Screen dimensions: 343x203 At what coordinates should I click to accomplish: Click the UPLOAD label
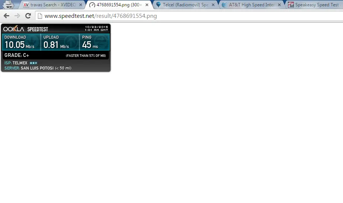(x=51, y=37)
